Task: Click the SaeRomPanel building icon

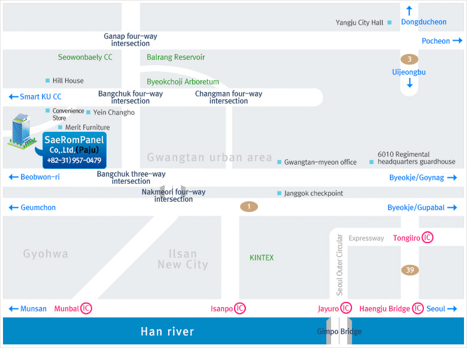Action: 22,131
